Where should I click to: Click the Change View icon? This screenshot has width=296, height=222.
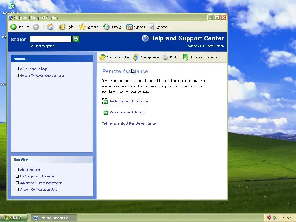pos(136,57)
